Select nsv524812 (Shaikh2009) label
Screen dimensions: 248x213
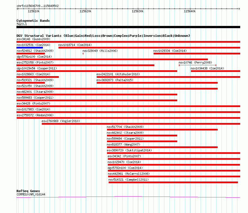(35, 51)
